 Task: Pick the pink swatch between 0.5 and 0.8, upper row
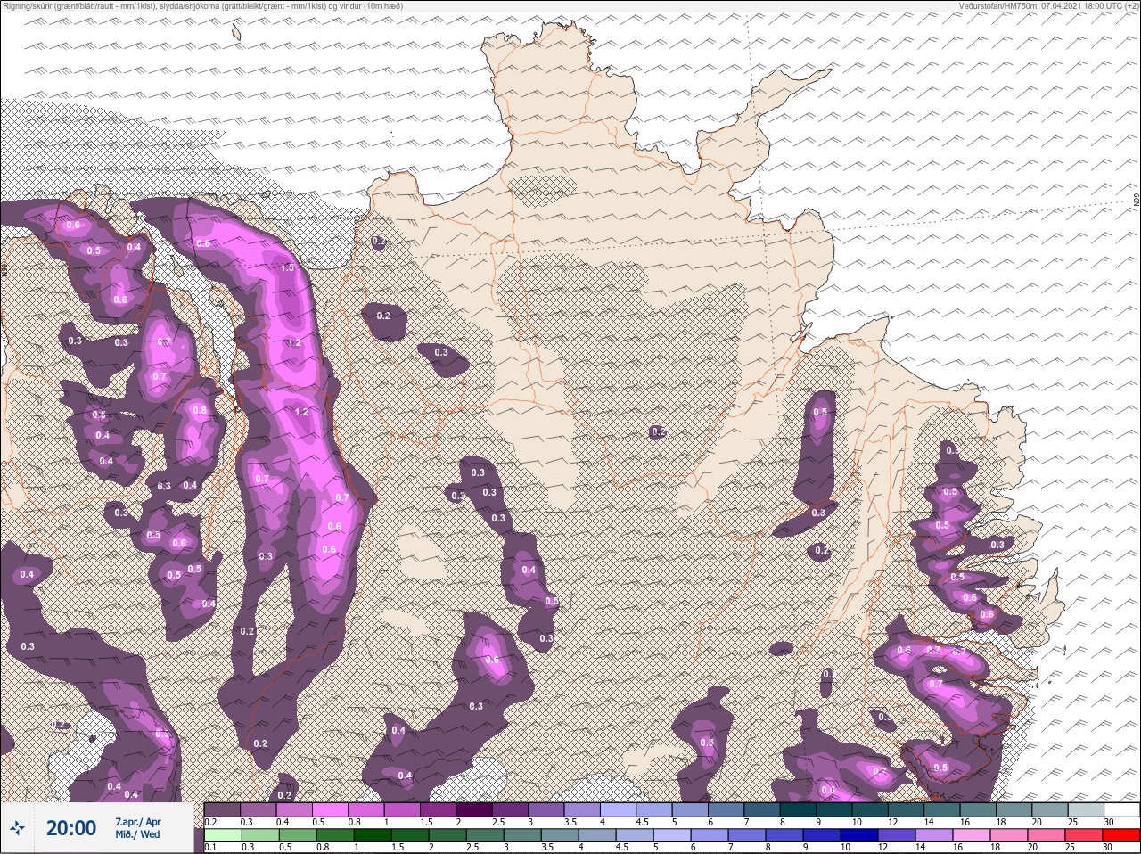332,809
